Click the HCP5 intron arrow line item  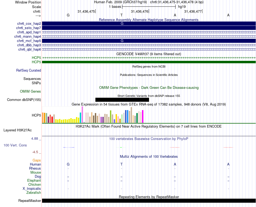[149, 58]
